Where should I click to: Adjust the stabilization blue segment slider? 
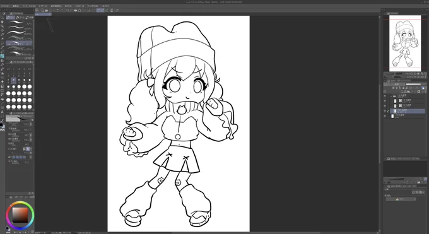pos(19,157)
